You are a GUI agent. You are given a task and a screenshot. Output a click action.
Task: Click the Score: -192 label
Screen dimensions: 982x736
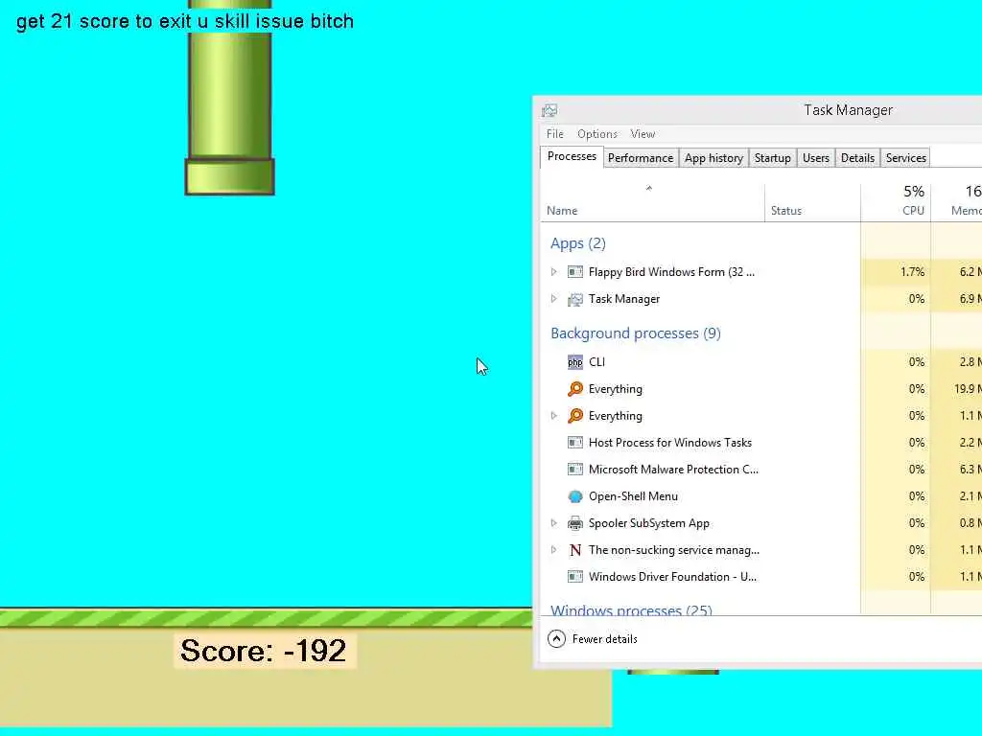pos(265,651)
